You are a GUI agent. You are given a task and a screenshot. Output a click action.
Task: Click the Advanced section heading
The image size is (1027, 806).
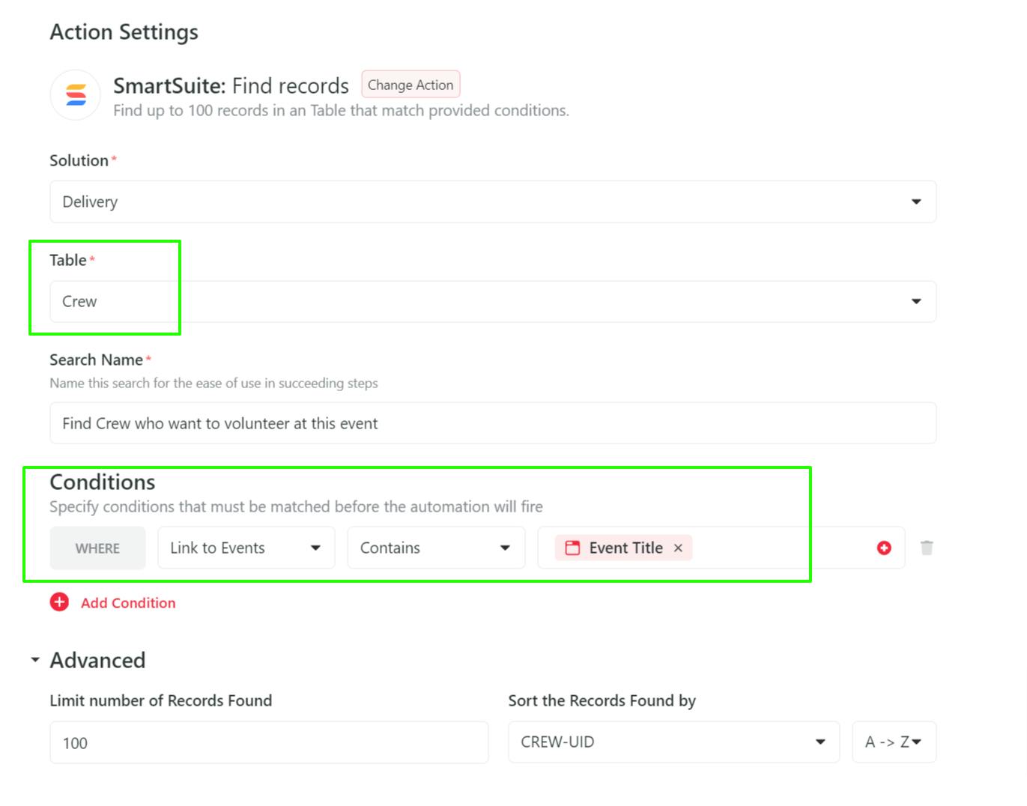pos(97,660)
